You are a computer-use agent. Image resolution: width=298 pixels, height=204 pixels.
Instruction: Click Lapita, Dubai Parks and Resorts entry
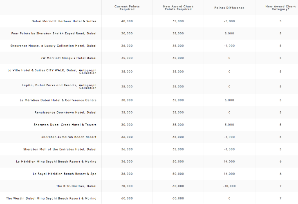pyautogui.click(x=59, y=86)
